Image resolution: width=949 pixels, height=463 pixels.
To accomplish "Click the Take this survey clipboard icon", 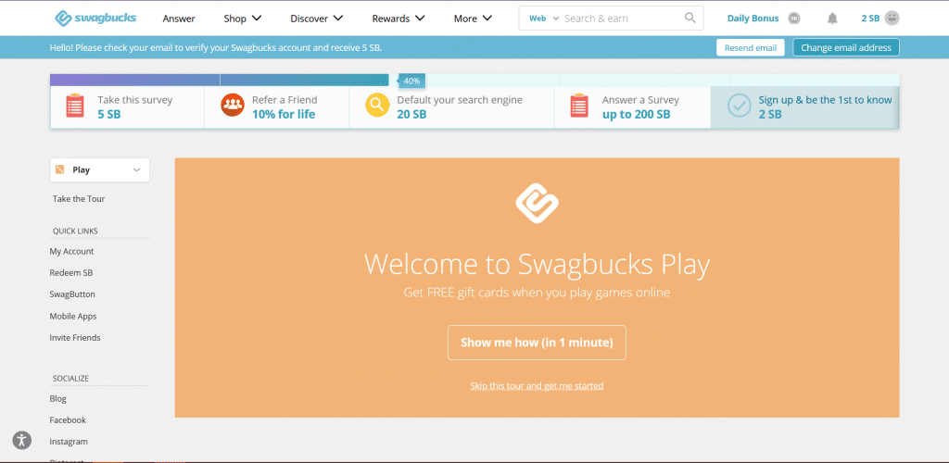I will 75,106.
